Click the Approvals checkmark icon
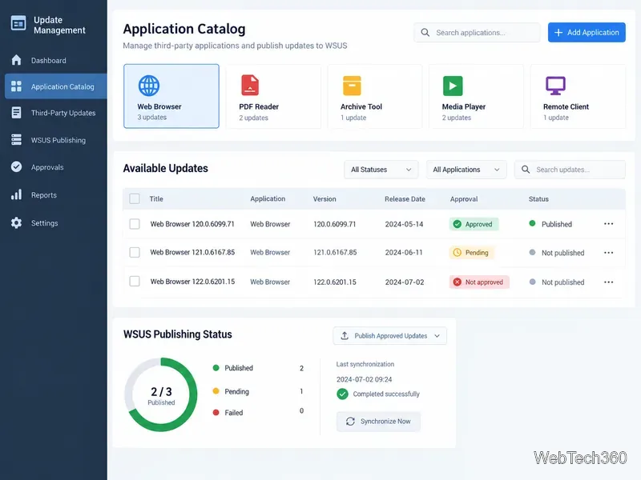The height and width of the screenshot is (480, 641). click(x=16, y=166)
